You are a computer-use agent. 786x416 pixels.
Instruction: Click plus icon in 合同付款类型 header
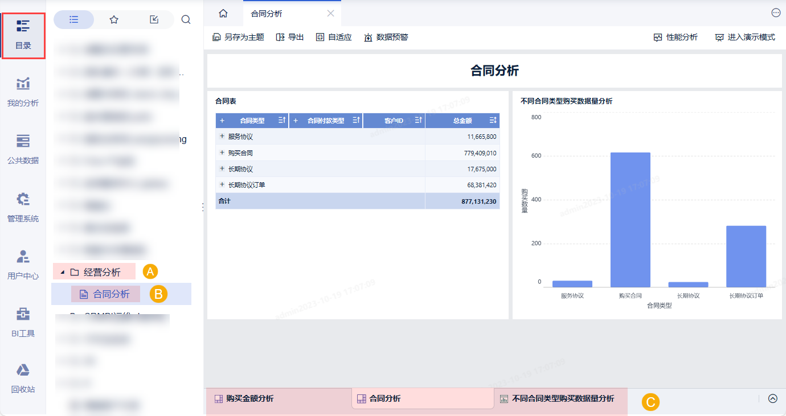tap(295, 121)
